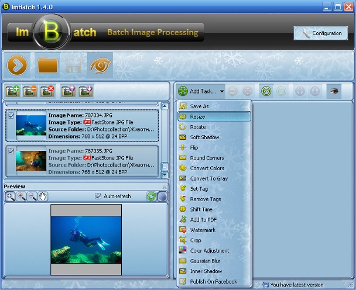Click the orange run batch processing button
Viewport: 356px width, 290px height.
(x=18, y=66)
